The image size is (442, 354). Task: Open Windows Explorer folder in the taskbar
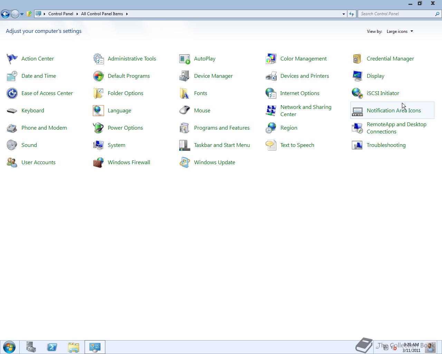74,347
